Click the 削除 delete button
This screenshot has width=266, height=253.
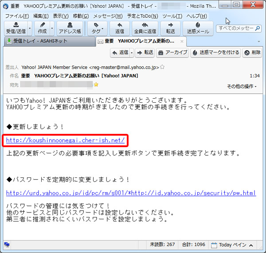click(252, 52)
